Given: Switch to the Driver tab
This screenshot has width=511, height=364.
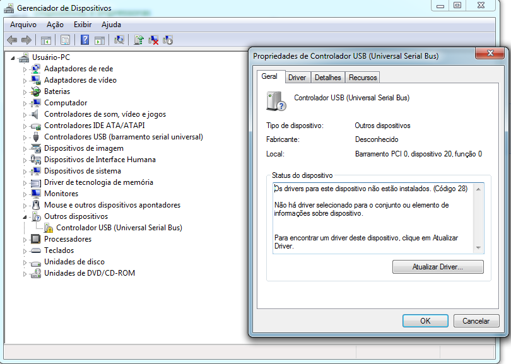Looking at the screenshot, I should (x=297, y=76).
